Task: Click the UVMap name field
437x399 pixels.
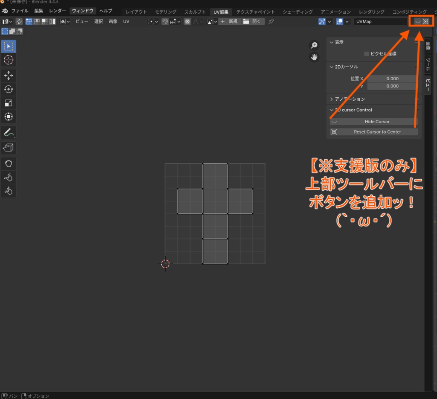Action: pos(380,21)
